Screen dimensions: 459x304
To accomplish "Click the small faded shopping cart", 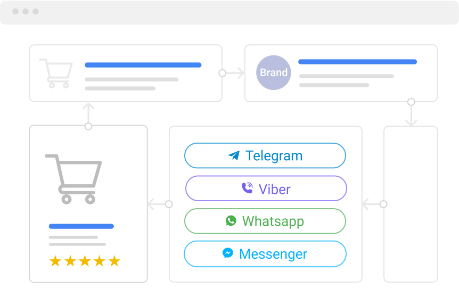I will pyautogui.click(x=56, y=73).
